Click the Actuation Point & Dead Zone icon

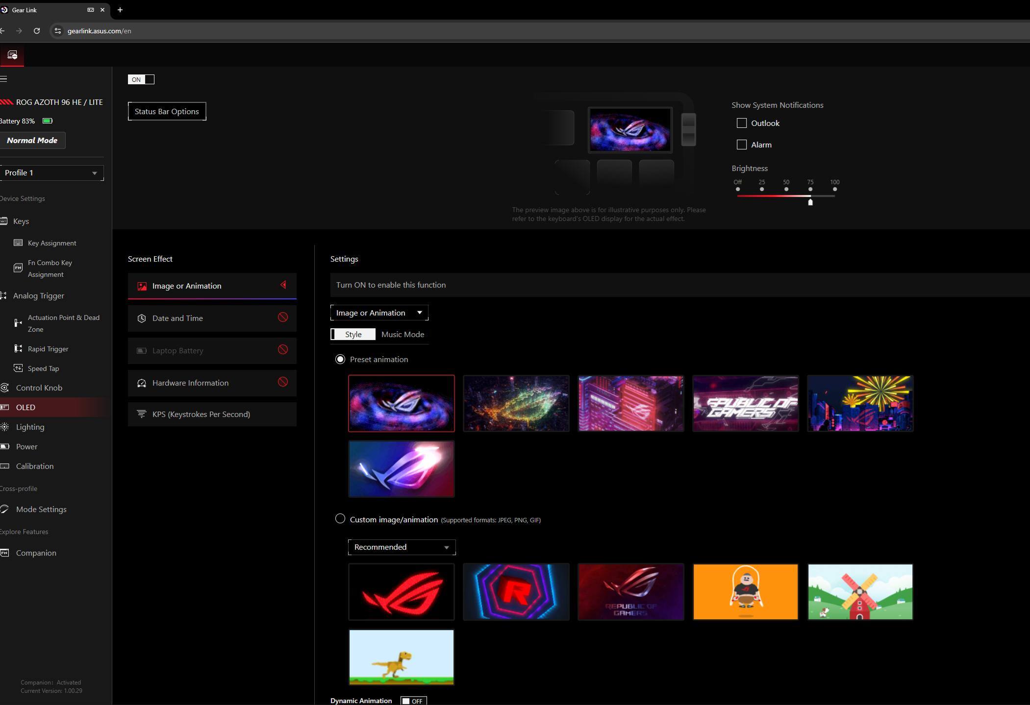18,322
